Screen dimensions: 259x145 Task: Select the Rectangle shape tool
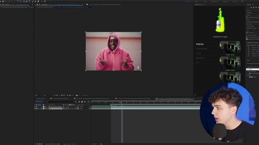point(24,1)
